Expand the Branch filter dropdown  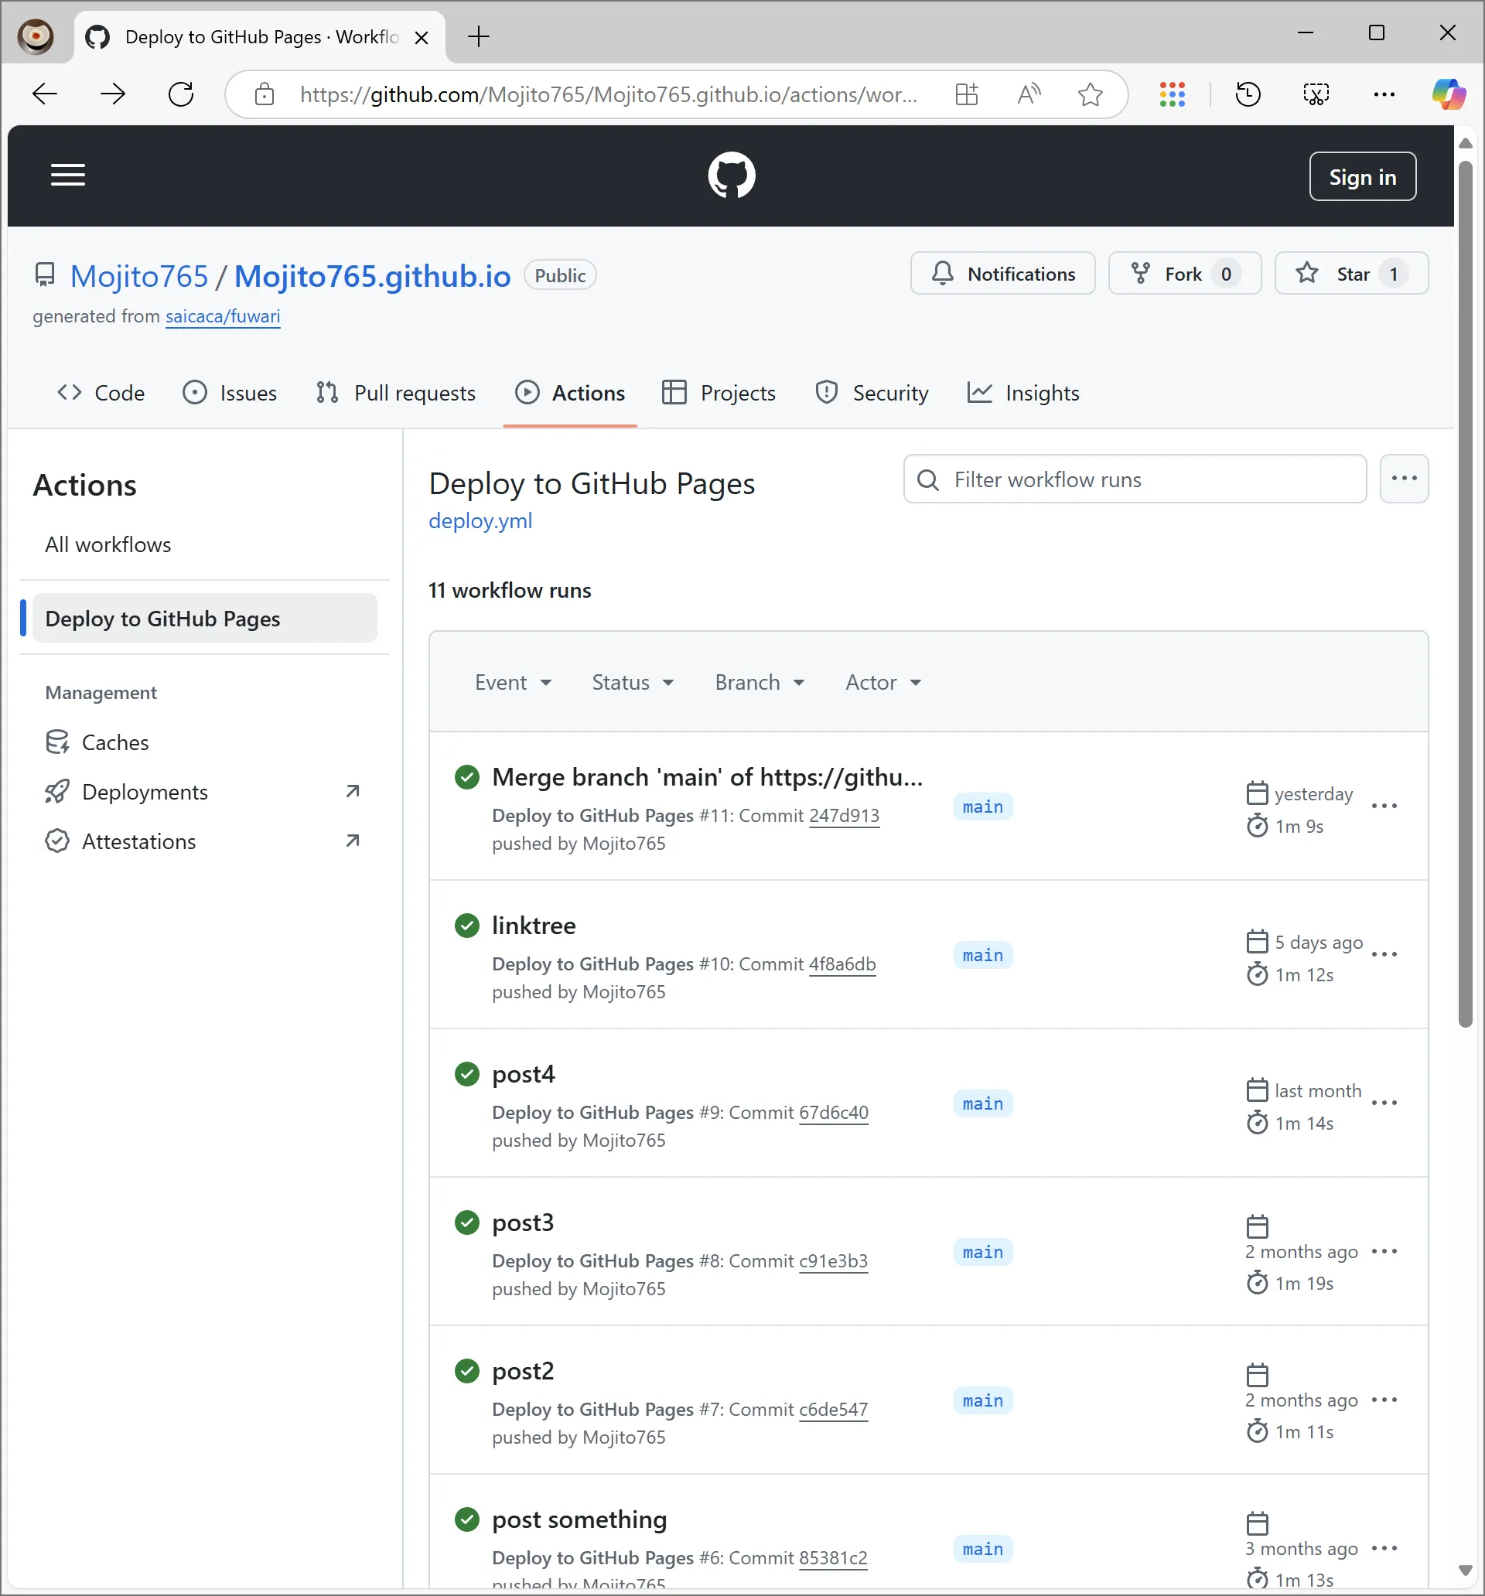[x=760, y=682]
